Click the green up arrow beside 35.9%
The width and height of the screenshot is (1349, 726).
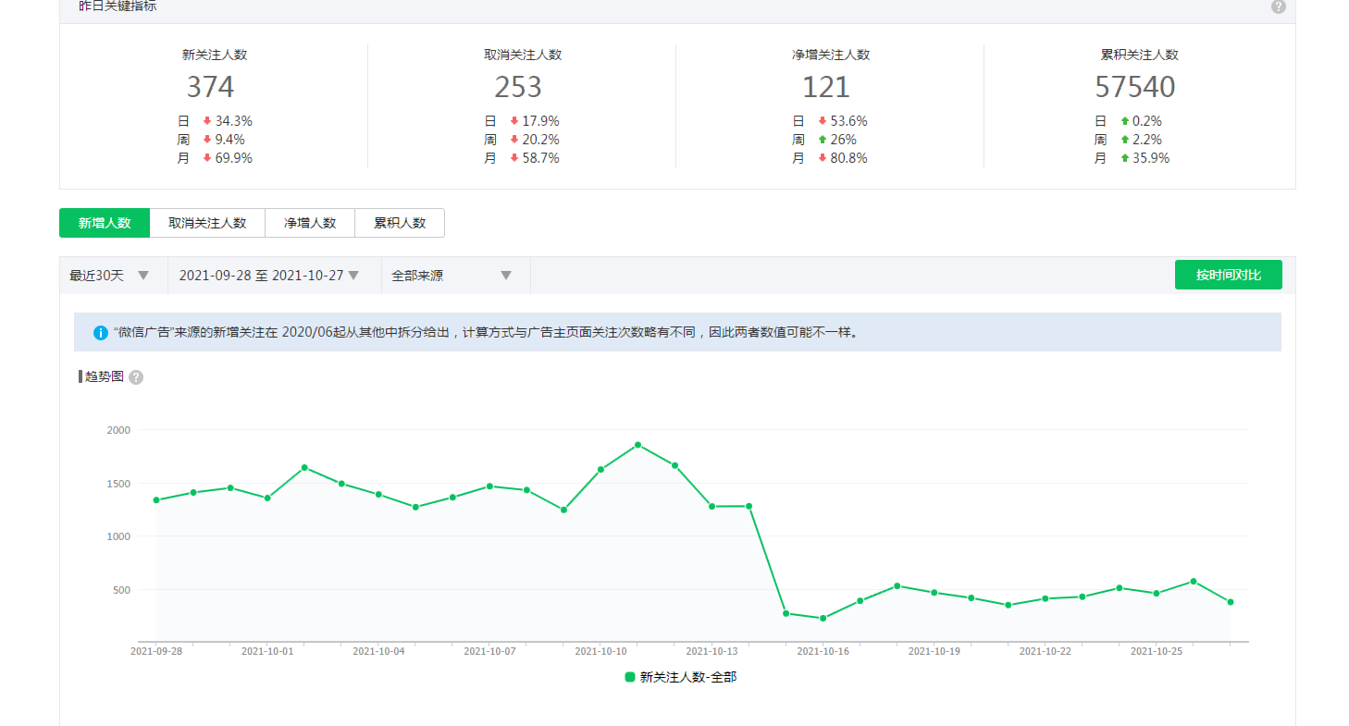[x=1124, y=158]
